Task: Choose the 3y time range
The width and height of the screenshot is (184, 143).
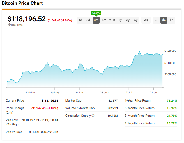Action: pos(128,20)
